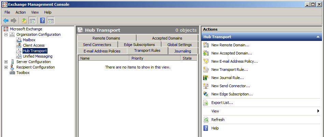This screenshot has width=324, height=137.
Task: Click the New Transport Rule... link
Action: 229,70
